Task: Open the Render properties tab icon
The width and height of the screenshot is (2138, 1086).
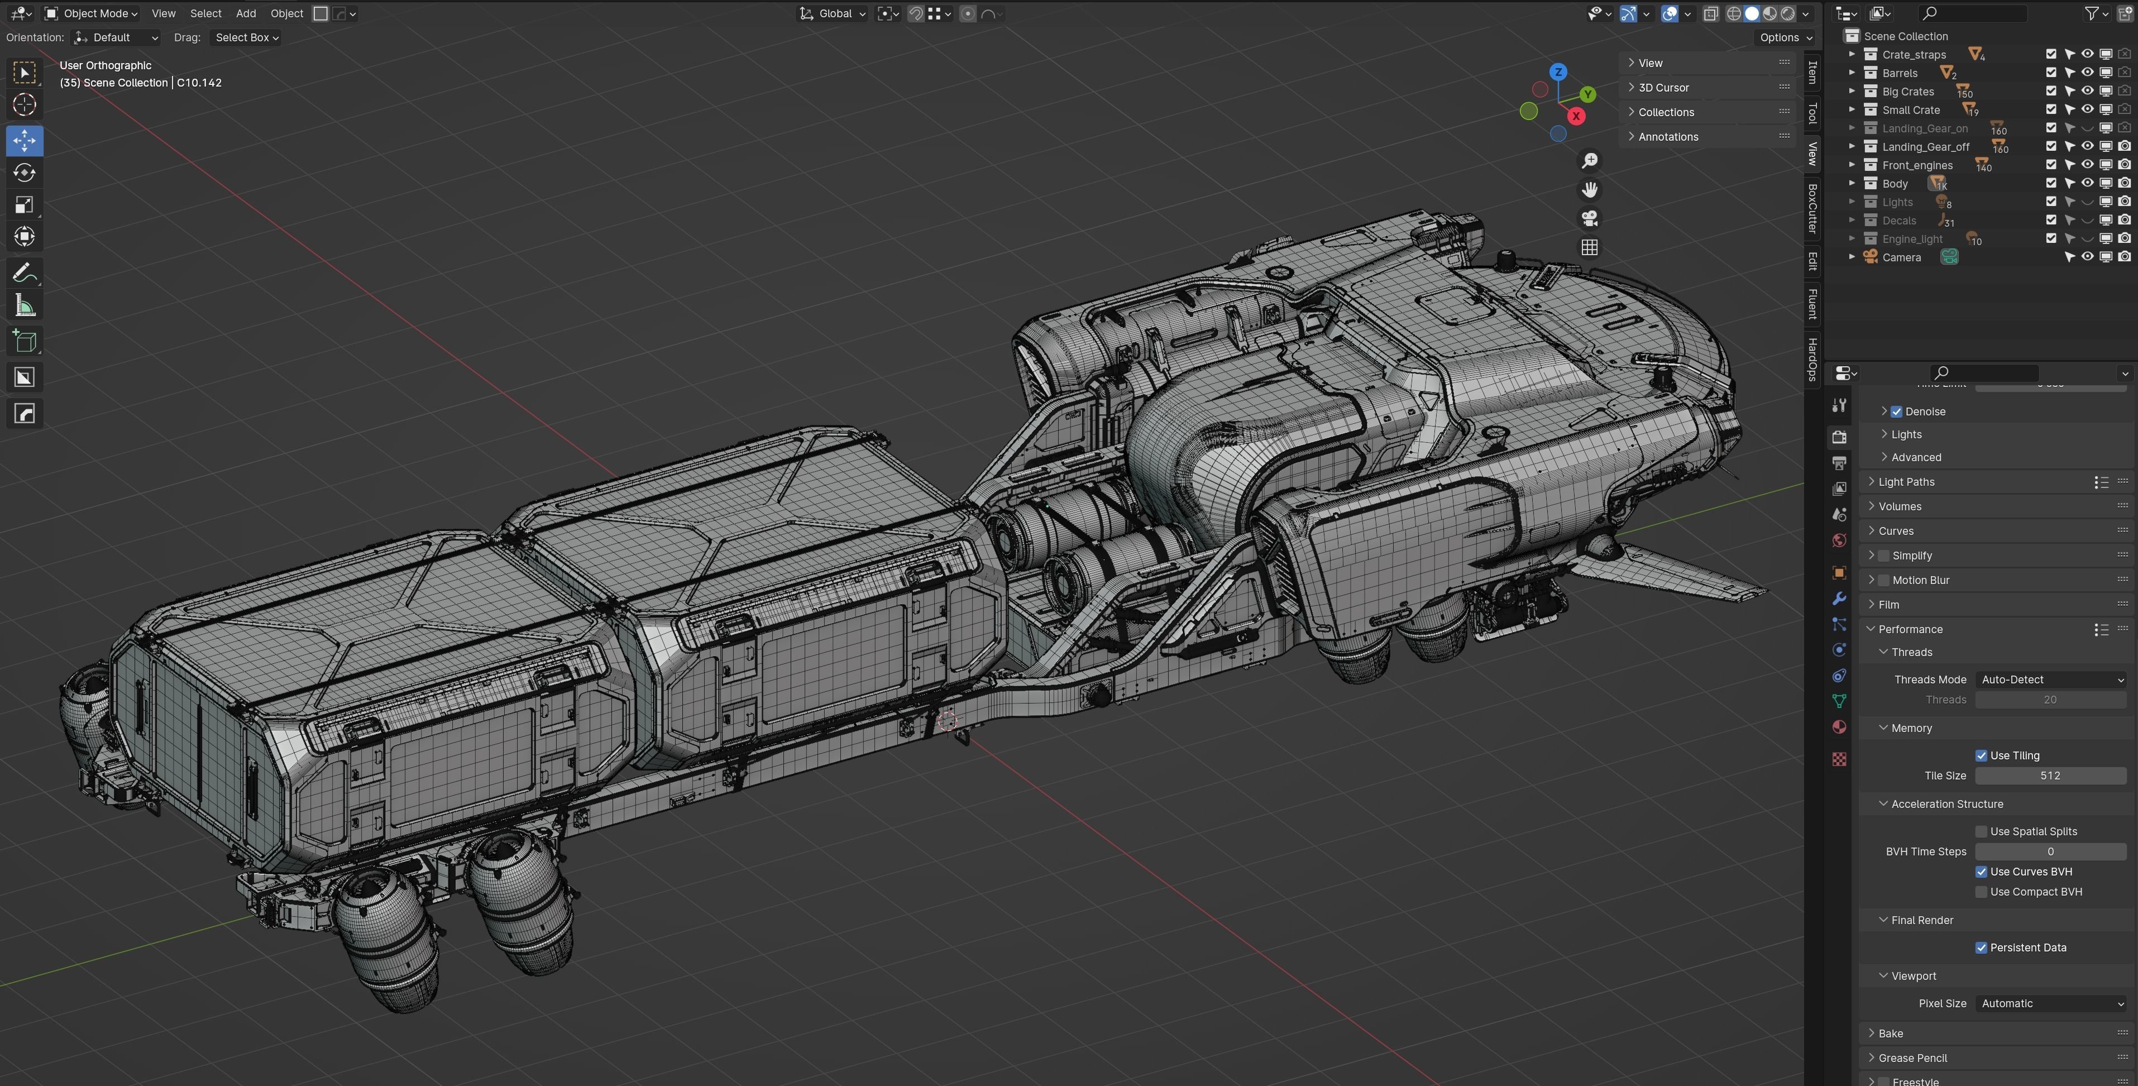Action: pyautogui.click(x=1839, y=437)
